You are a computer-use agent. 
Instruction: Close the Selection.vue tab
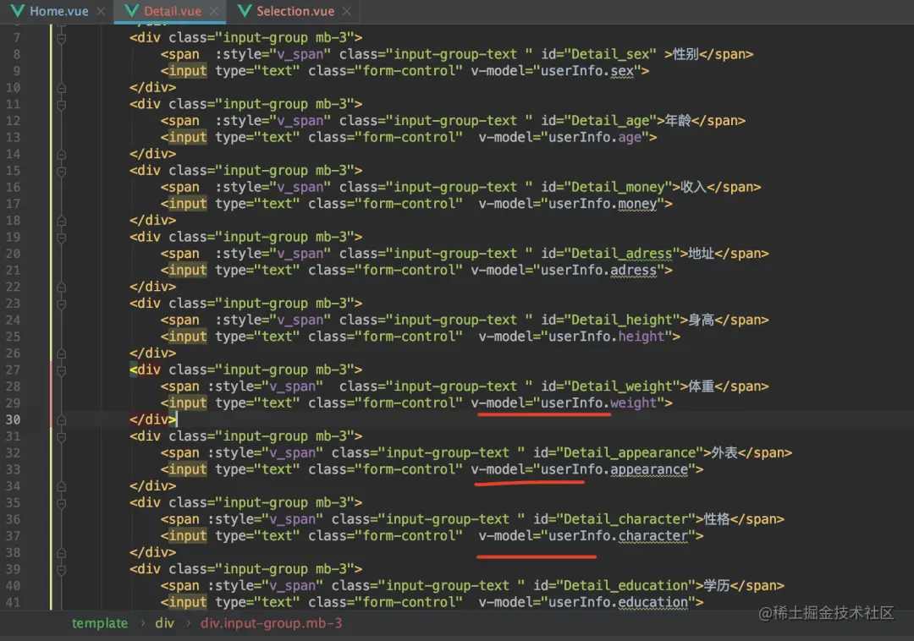tap(347, 11)
